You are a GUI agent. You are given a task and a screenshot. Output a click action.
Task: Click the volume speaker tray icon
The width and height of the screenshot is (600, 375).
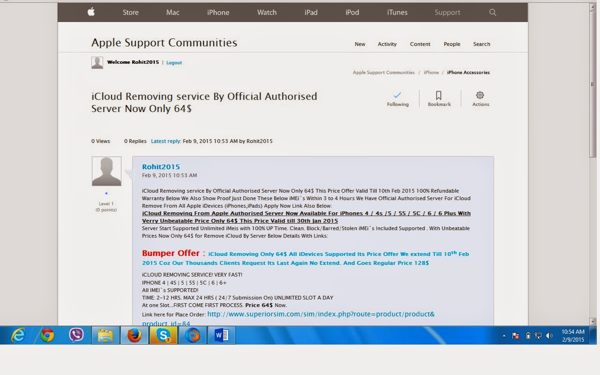point(549,336)
